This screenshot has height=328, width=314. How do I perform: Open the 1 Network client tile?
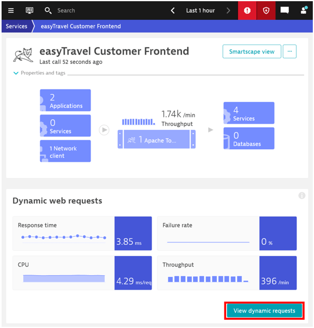tap(65, 151)
